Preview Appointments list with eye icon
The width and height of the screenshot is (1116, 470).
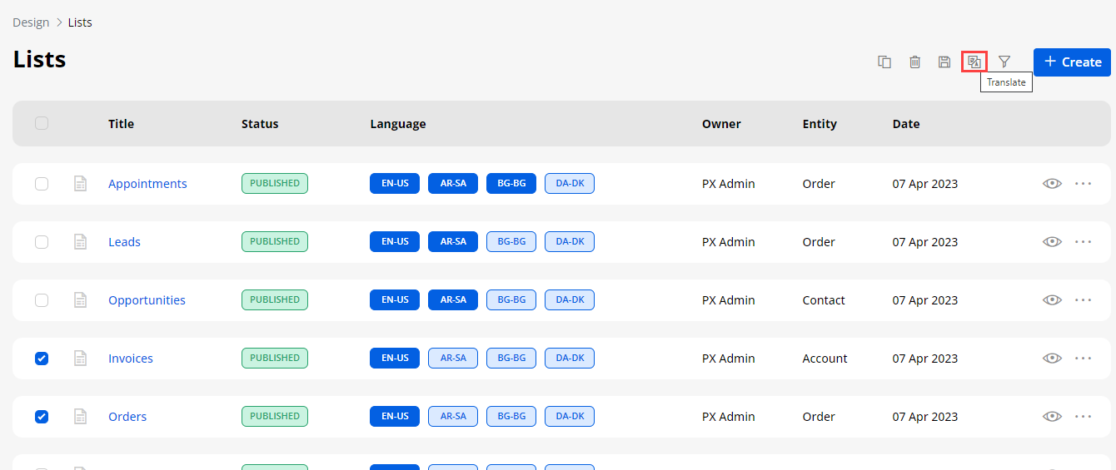point(1052,184)
